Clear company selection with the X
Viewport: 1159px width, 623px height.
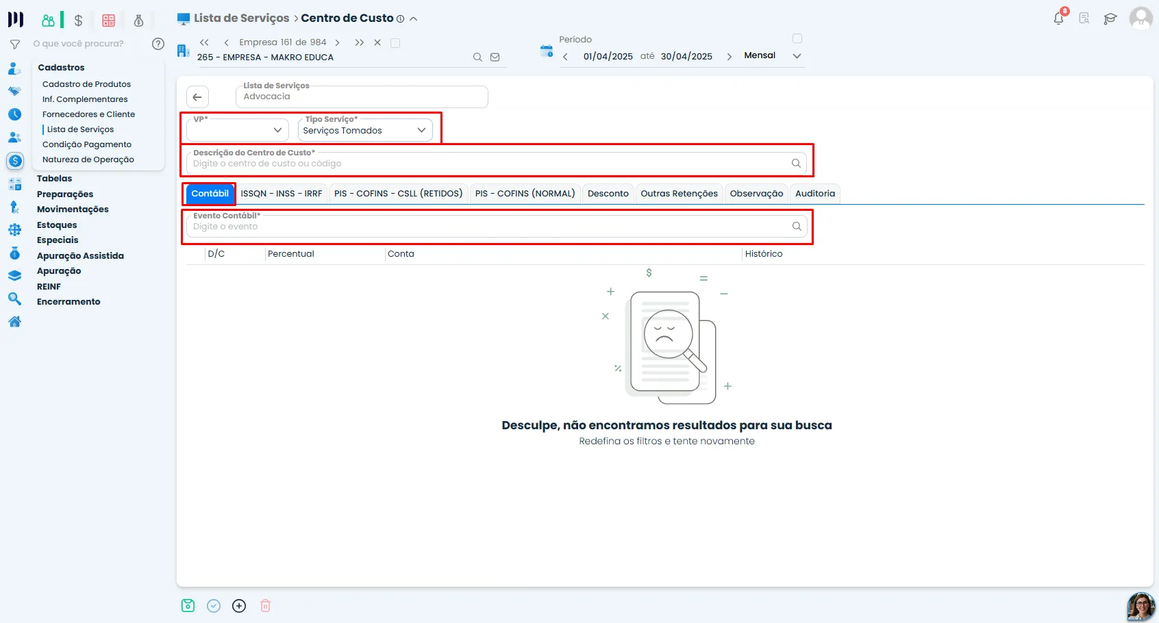[377, 42]
